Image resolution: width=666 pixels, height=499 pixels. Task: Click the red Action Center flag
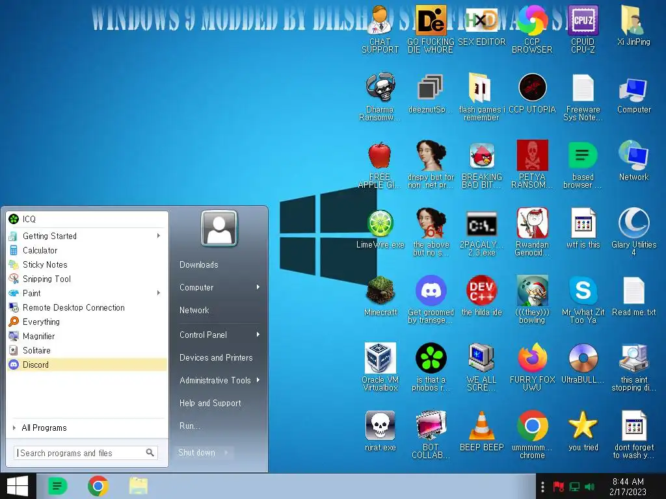559,487
